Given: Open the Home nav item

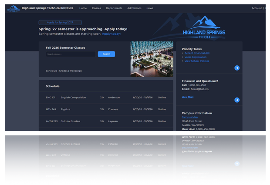Looking at the screenshot, I should pos(83,8).
